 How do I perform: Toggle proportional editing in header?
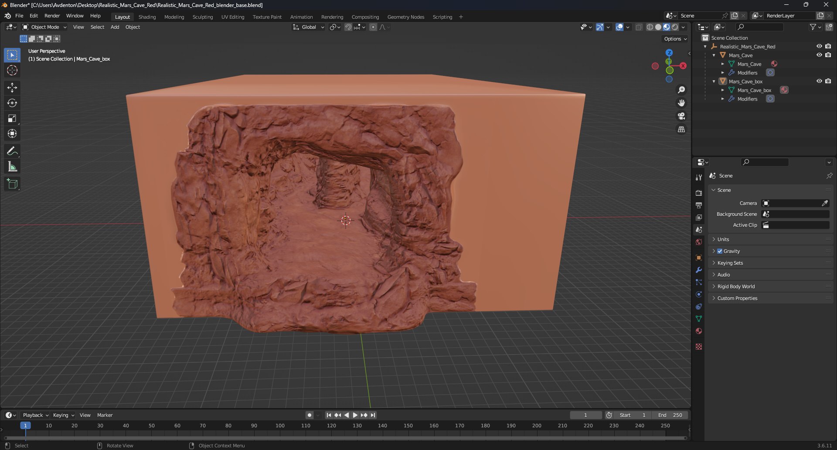point(373,27)
